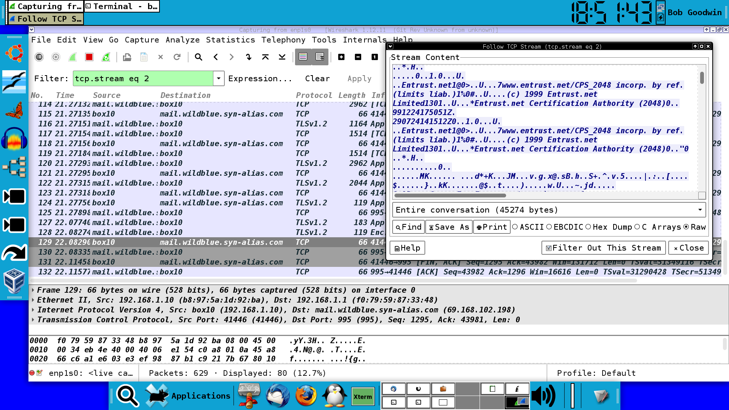The image size is (729, 410).
Task: Click Expression... filter button
Action: tap(260, 79)
